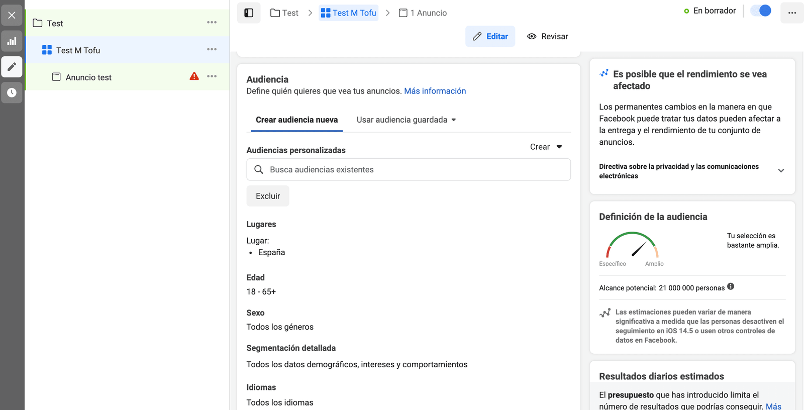This screenshot has width=804, height=410.
Task: Switch to the Revisar view
Action: click(x=547, y=36)
